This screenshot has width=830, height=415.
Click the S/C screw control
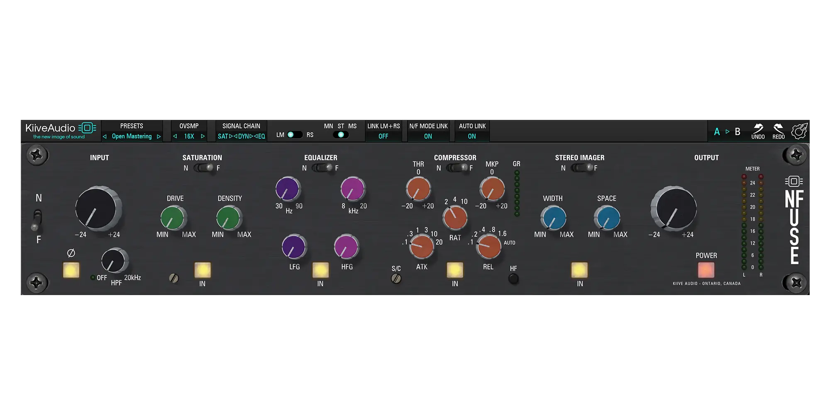tap(396, 278)
